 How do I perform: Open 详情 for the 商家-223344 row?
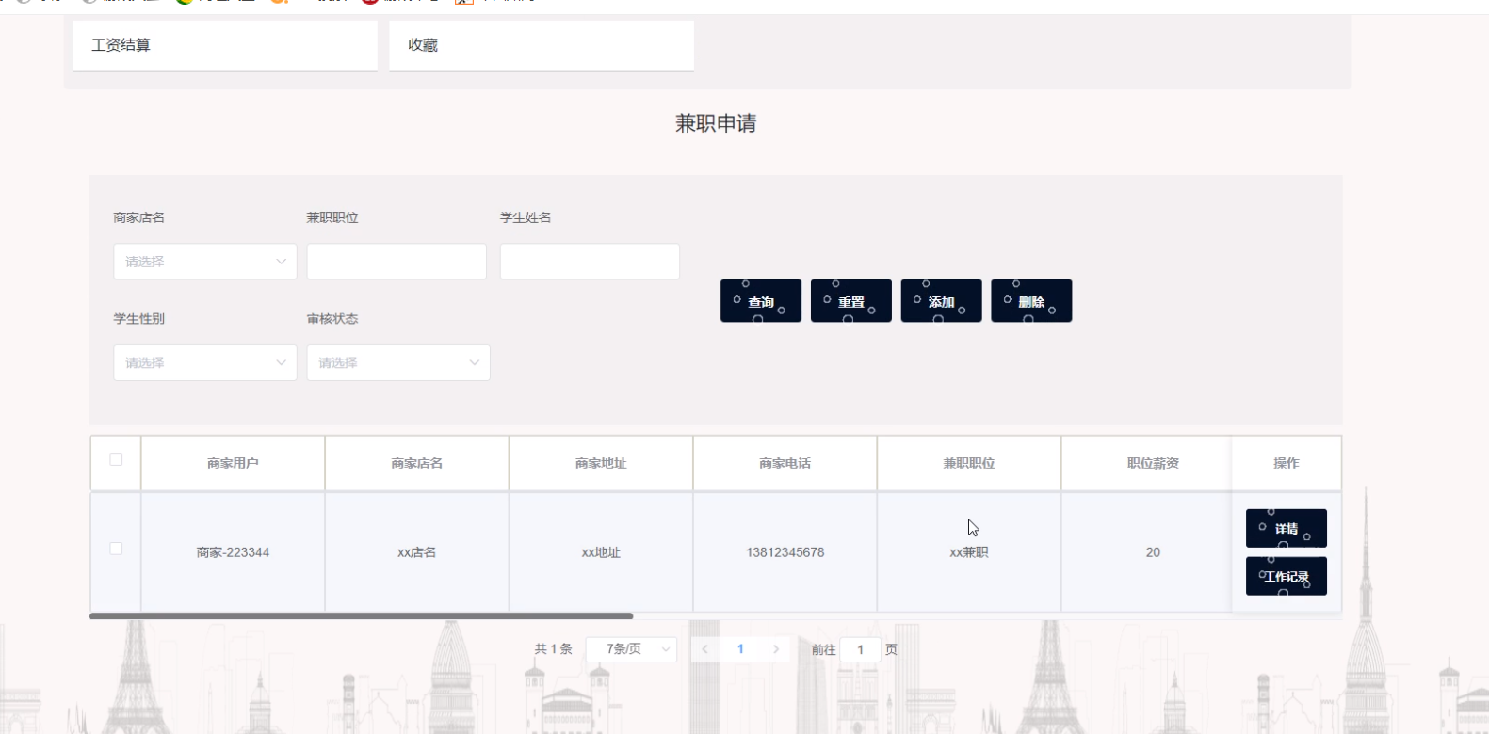(x=1287, y=528)
